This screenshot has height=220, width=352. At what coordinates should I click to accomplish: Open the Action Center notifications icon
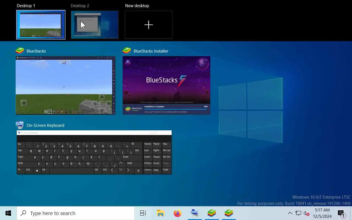point(341,213)
